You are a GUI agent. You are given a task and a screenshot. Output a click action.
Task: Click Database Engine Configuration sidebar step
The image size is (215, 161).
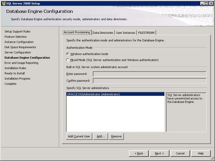click(27, 58)
